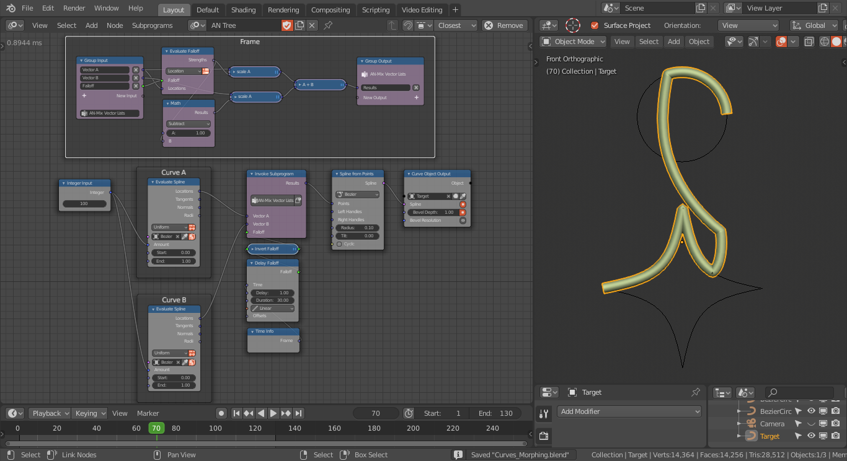Open the Global transform orientation dropdown
Screen dimensions: 847x461
813,25
